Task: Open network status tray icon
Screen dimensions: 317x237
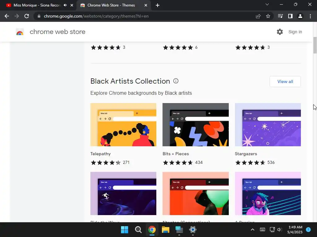Action: [x=272, y=230]
